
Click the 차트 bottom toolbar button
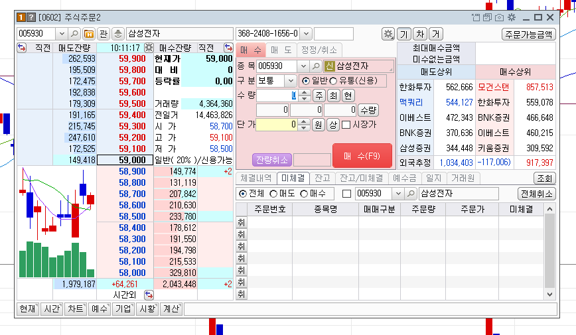[75, 308]
